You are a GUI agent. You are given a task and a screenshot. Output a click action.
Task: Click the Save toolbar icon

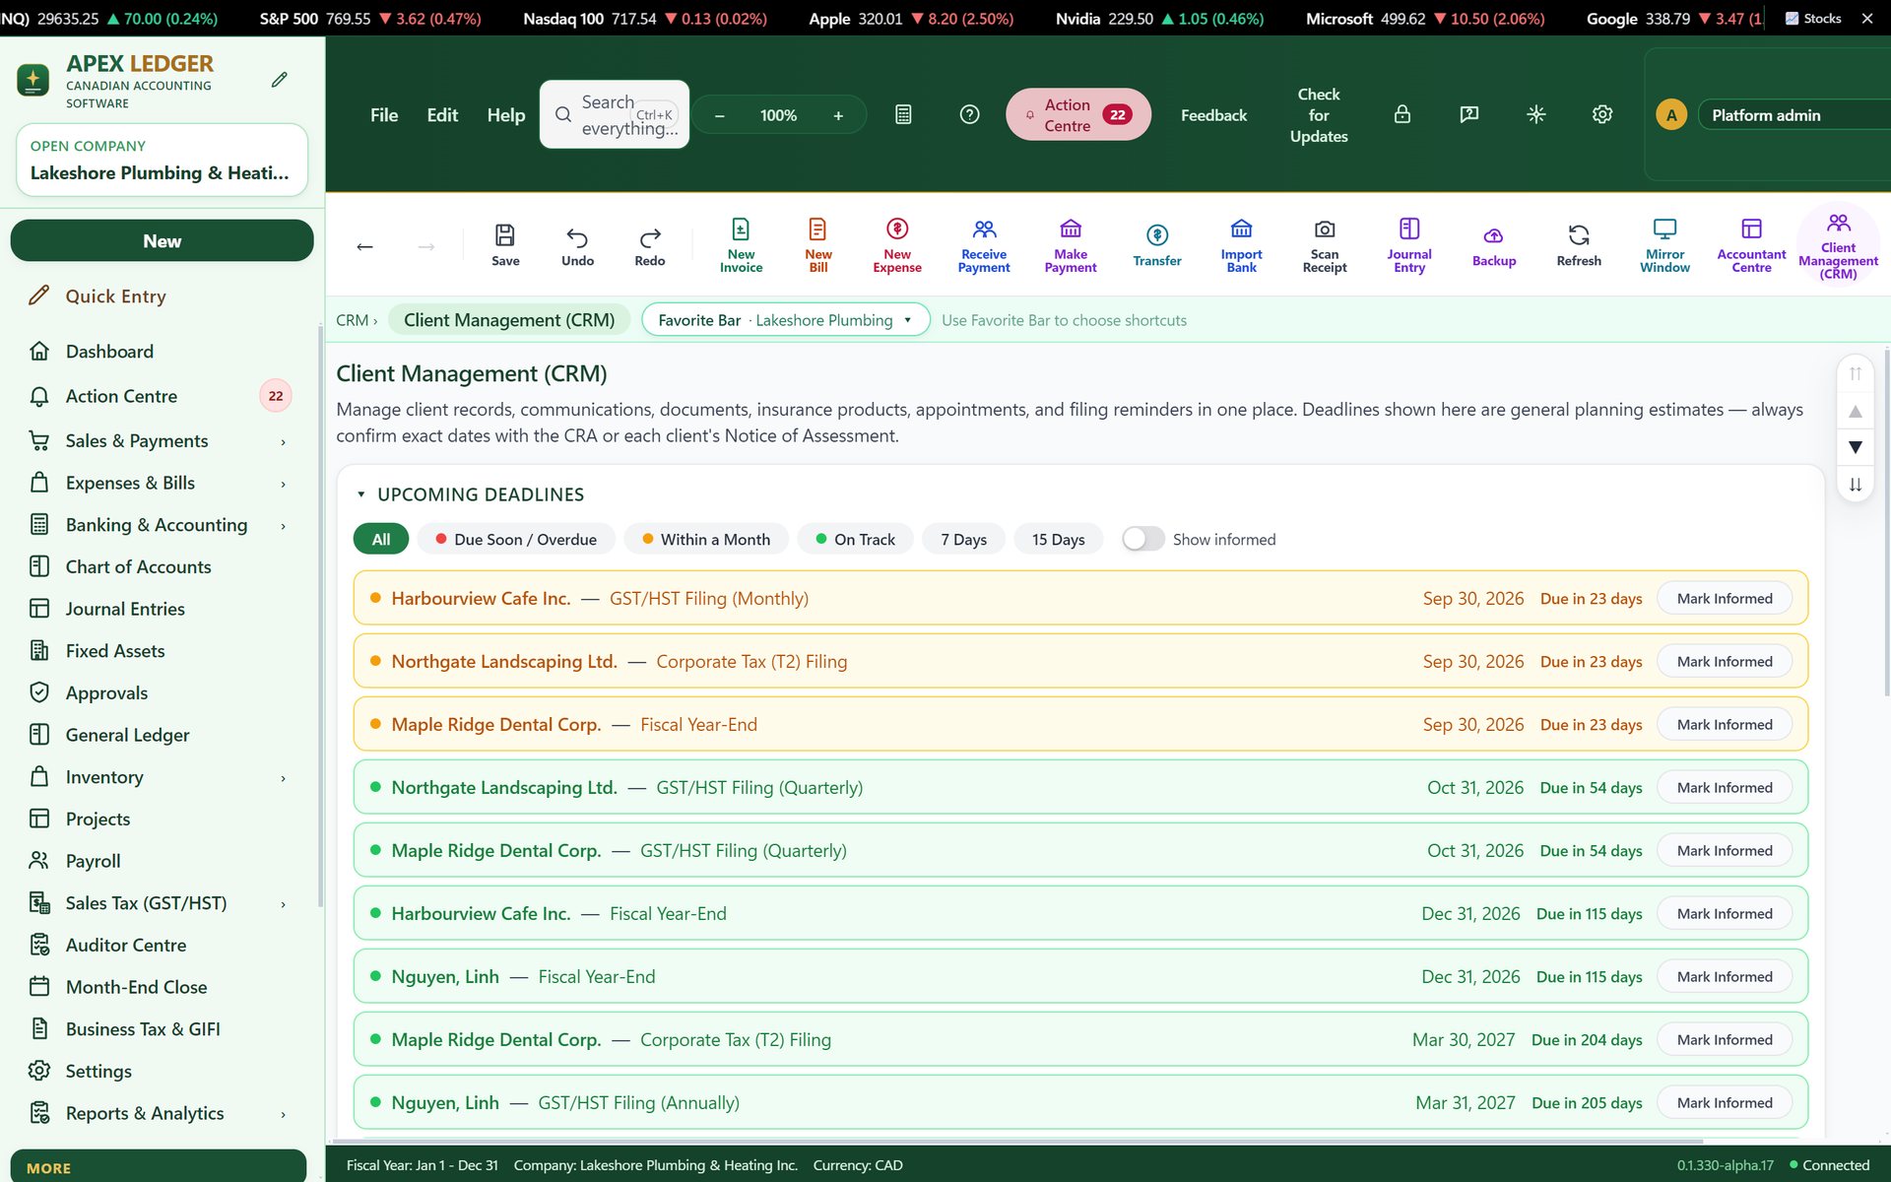pos(505,245)
